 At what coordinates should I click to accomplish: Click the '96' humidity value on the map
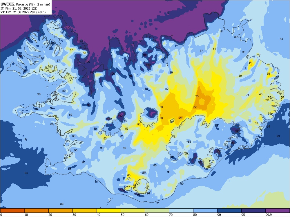(x=131, y=76)
